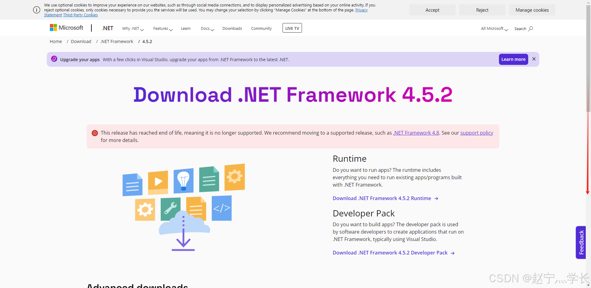Click the LIVE TV button

point(292,28)
